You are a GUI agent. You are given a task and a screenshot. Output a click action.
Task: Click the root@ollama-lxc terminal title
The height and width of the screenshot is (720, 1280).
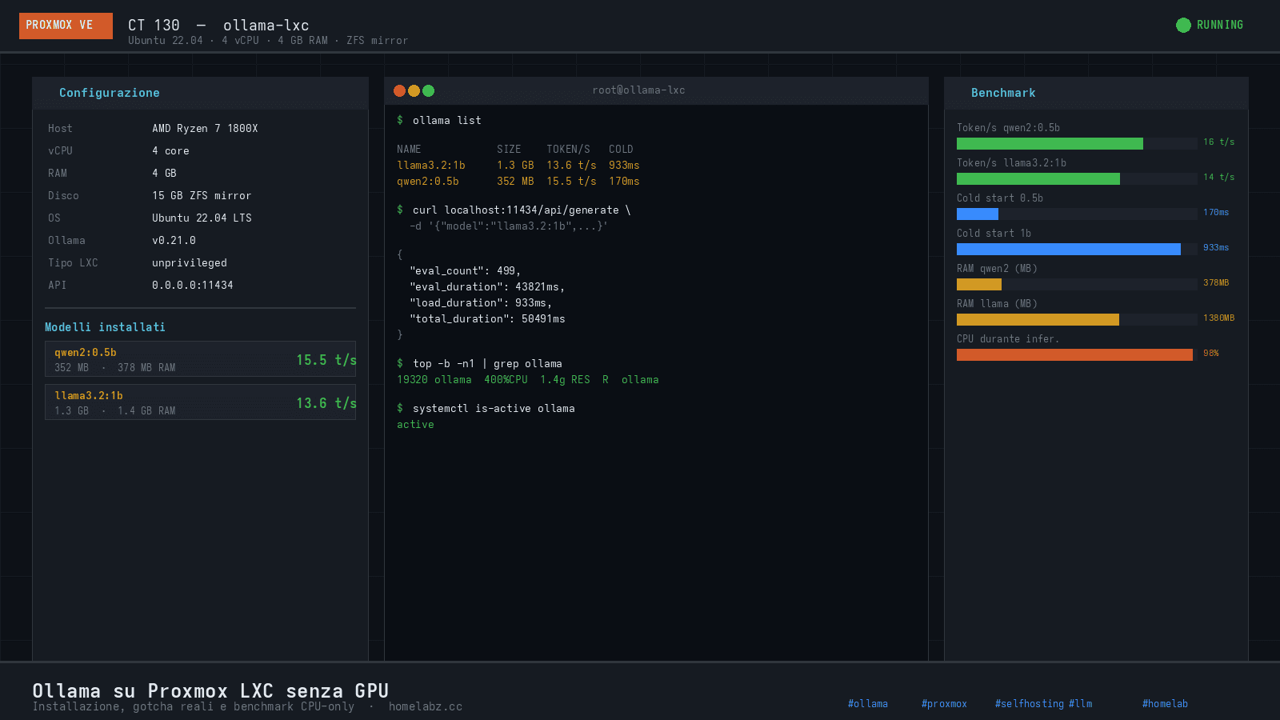638,90
